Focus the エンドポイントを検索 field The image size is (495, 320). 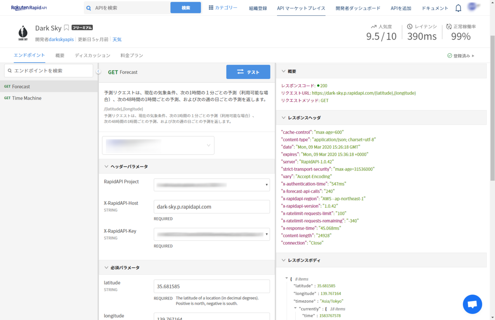[x=49, y=71]
